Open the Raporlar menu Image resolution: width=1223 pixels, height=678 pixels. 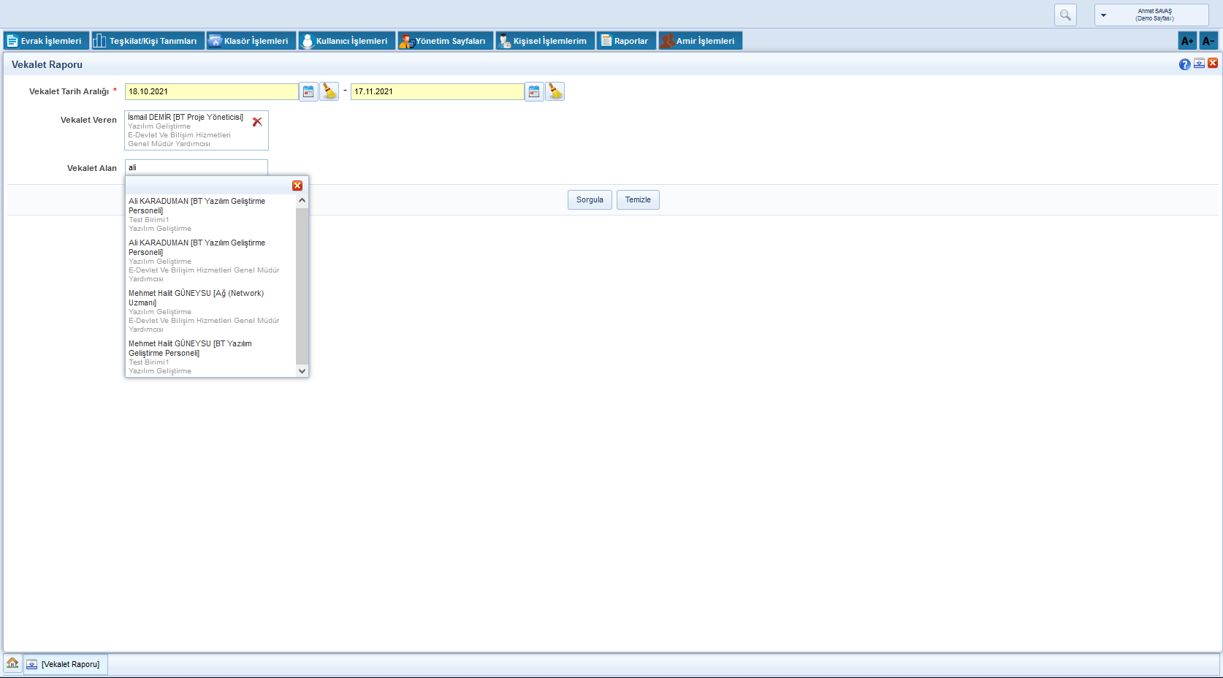[x=625, y=41]
